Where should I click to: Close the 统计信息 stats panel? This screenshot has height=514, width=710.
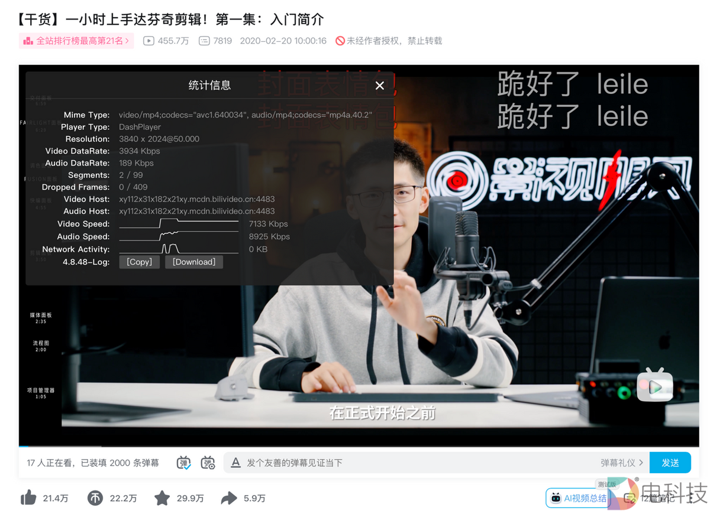[379, 85]
